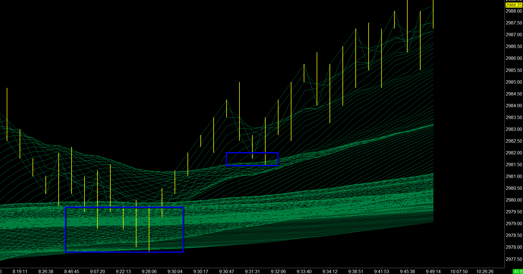Click the 2984.00 value on the price scale
Image resolution: width=523 pixels, height=274 pixels.
tap(514, 106)
